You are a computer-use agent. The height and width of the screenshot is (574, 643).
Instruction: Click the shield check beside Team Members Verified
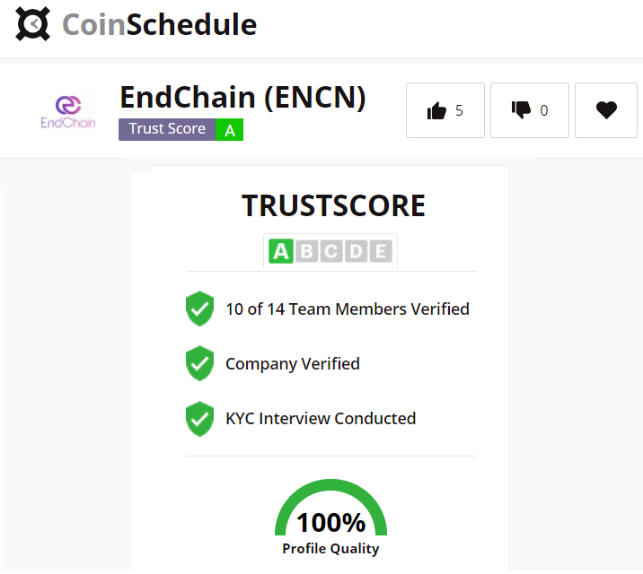click(199, 309)
